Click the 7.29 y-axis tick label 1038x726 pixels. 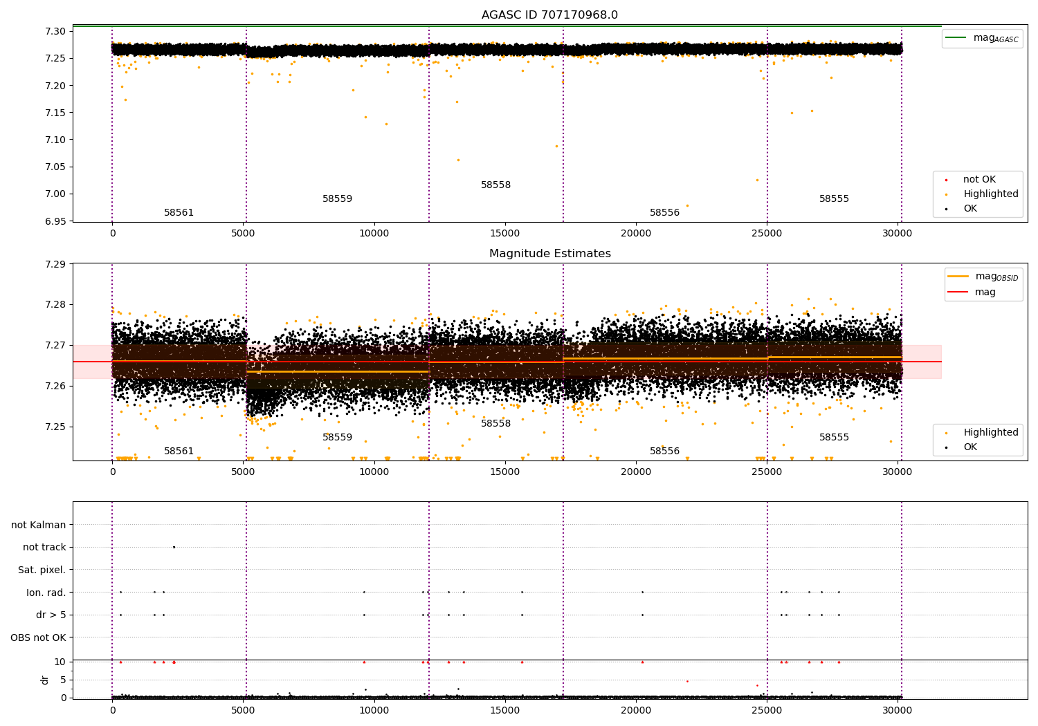click(55, 264)
